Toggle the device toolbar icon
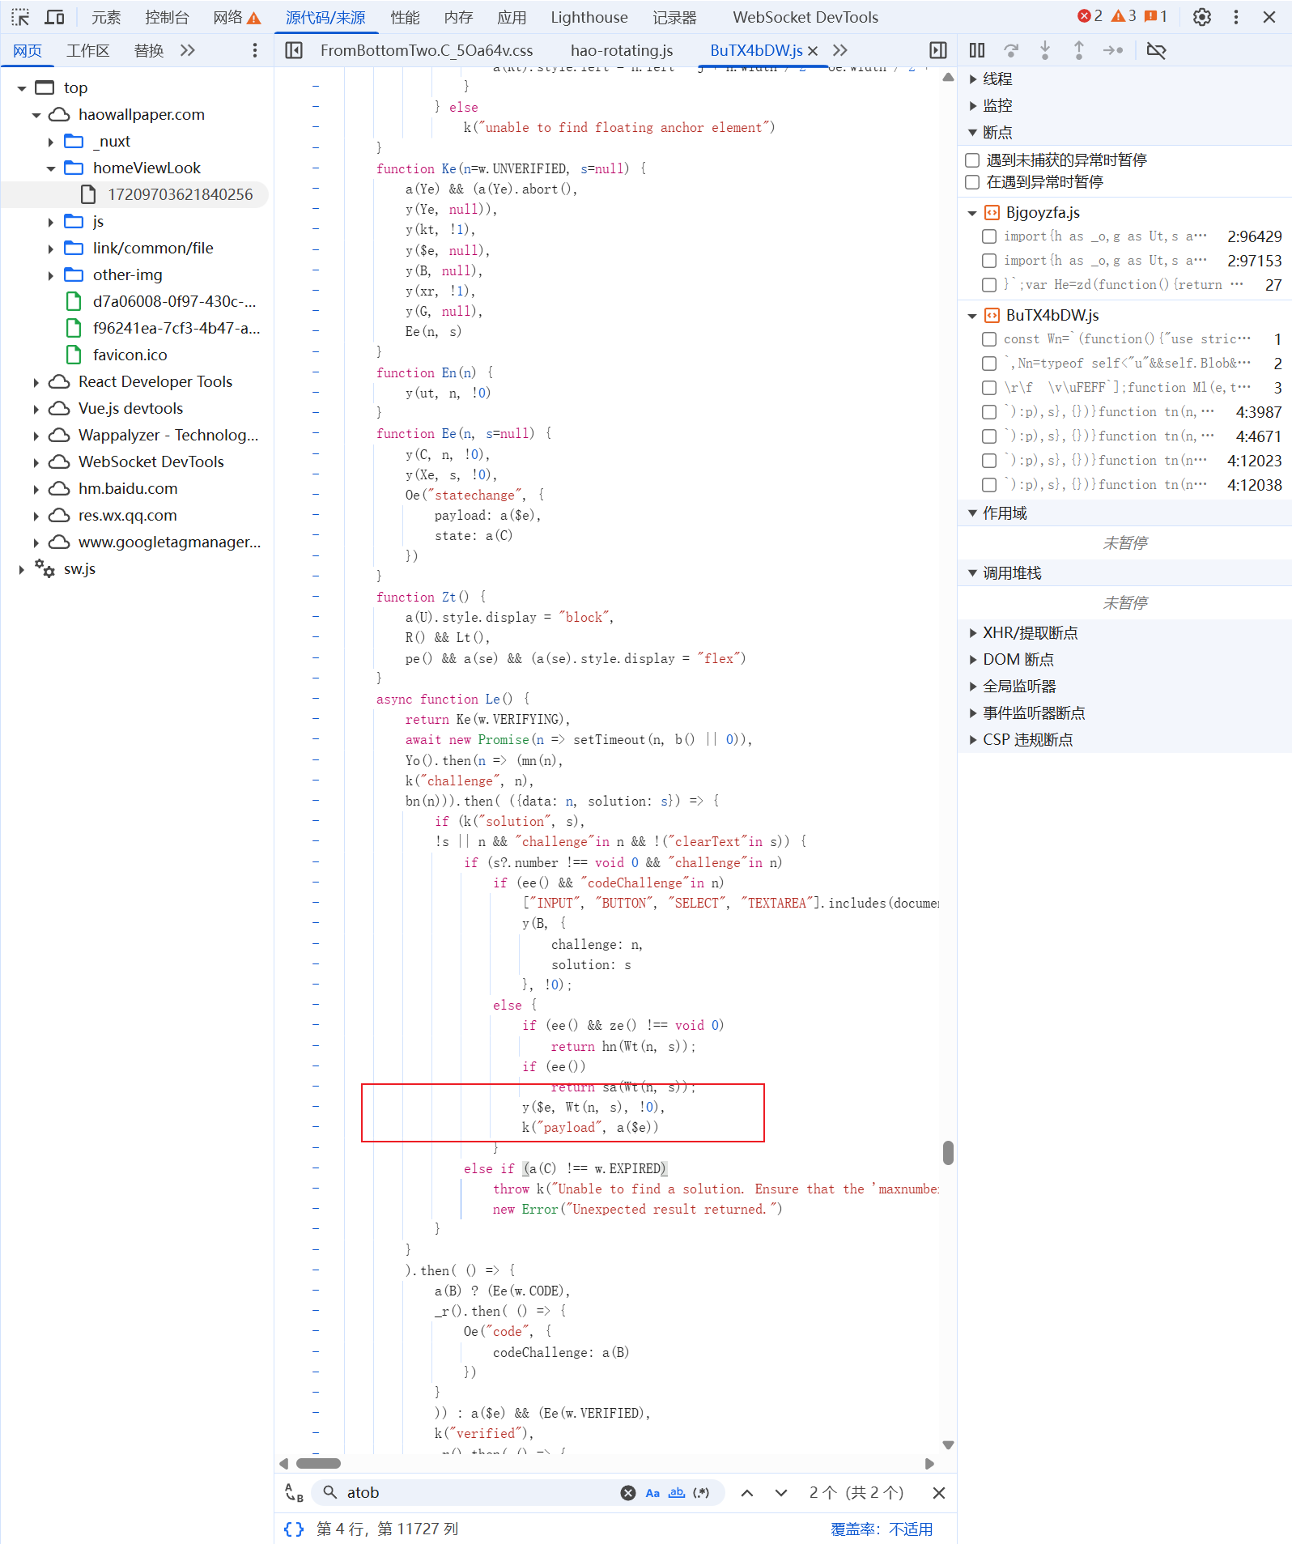1292x1544 pixels. [55, 17]
